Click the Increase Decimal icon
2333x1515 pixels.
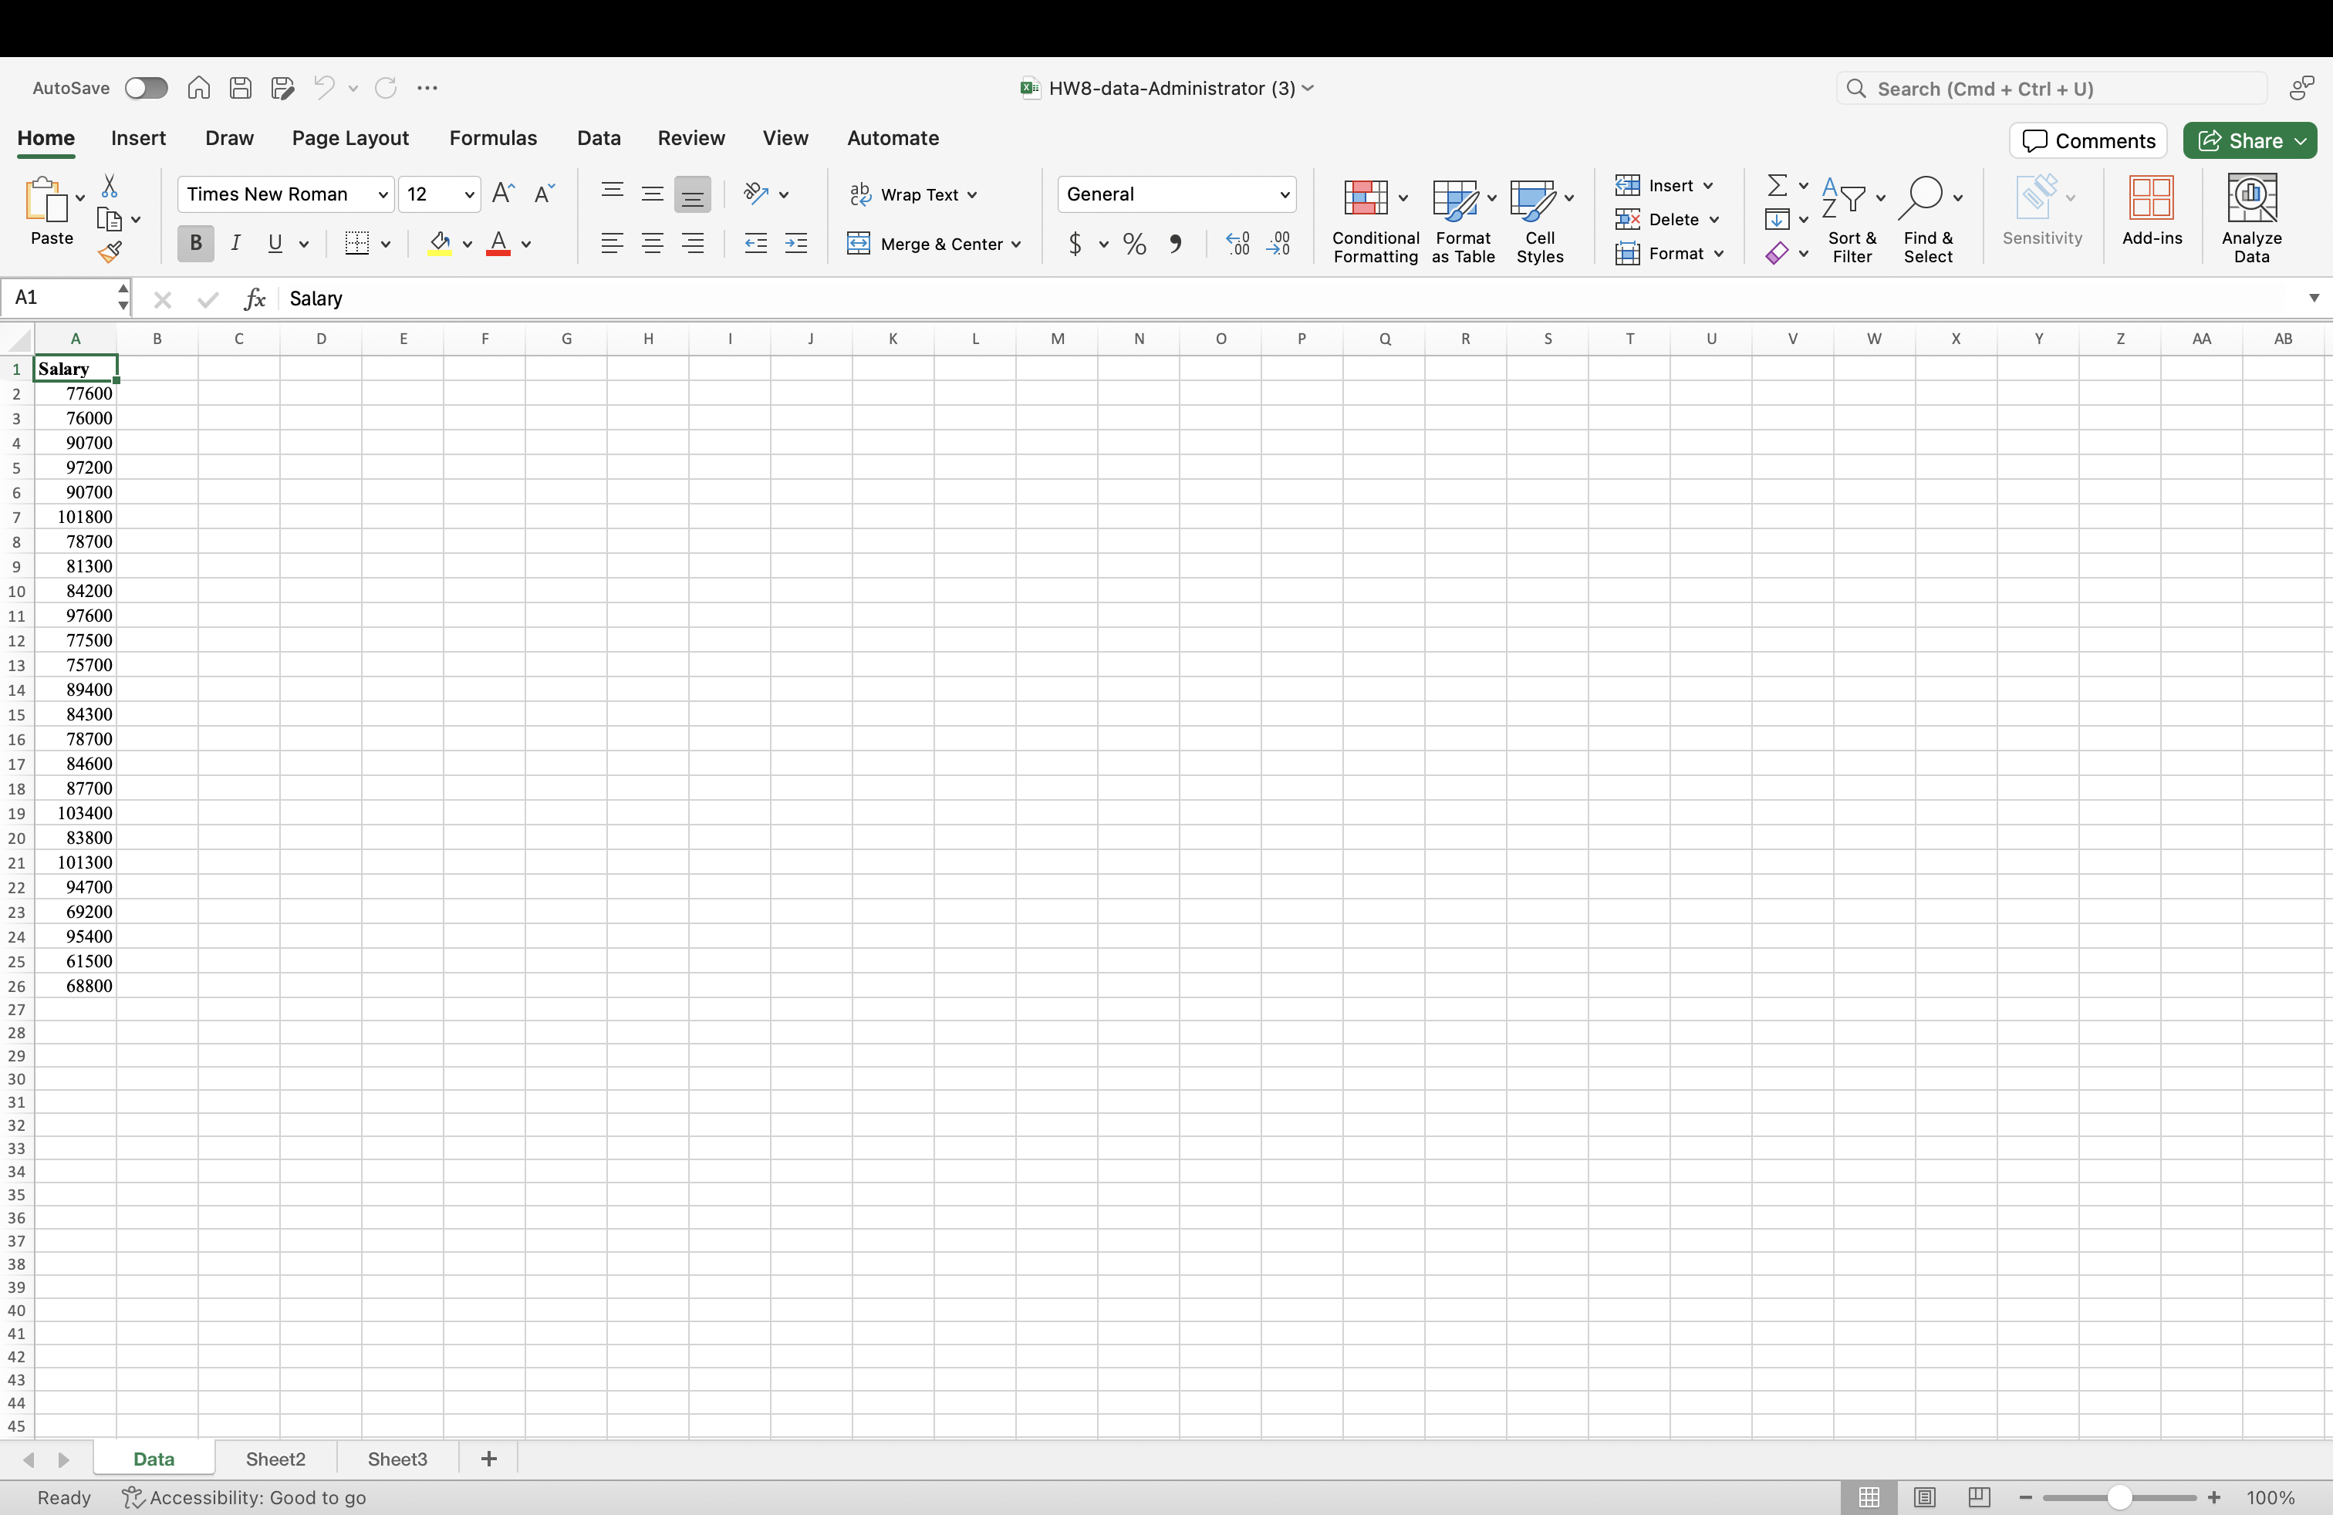tap(1237, 244)
